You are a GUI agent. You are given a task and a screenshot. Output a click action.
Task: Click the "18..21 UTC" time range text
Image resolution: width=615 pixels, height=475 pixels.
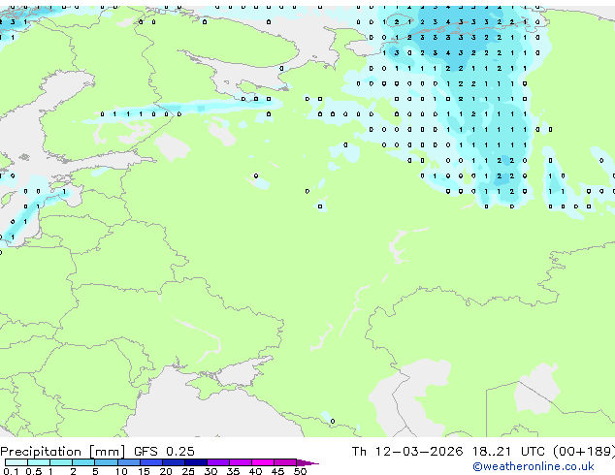[x=508, y=452]
